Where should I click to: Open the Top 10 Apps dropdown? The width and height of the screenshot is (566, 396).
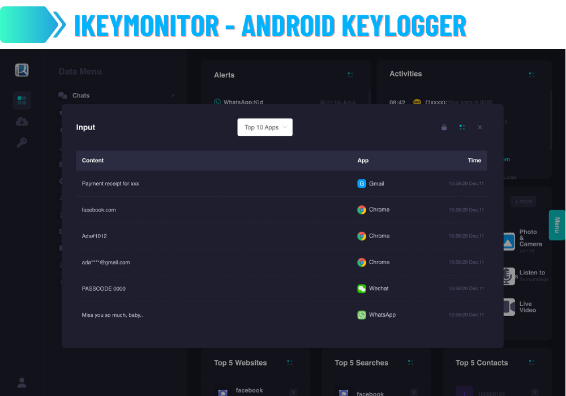point(265,127)
